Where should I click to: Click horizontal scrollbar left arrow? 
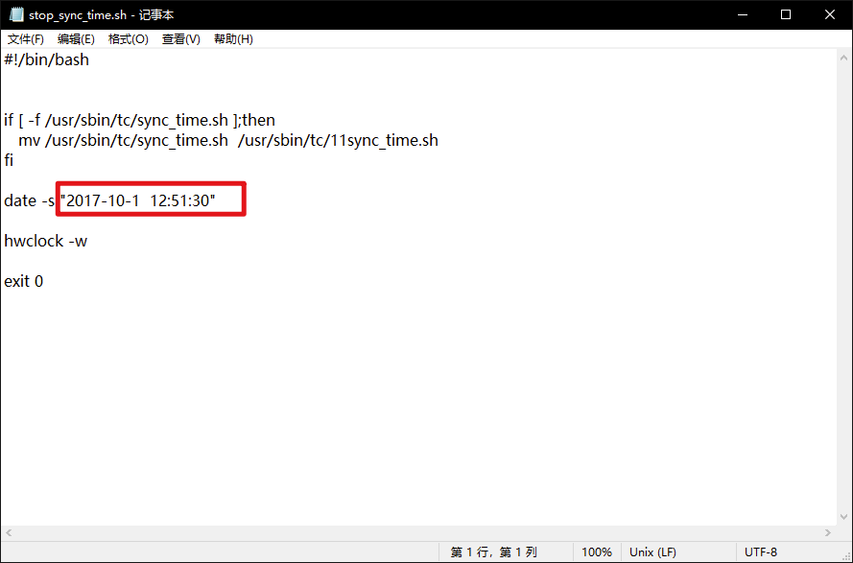(9, 533)
